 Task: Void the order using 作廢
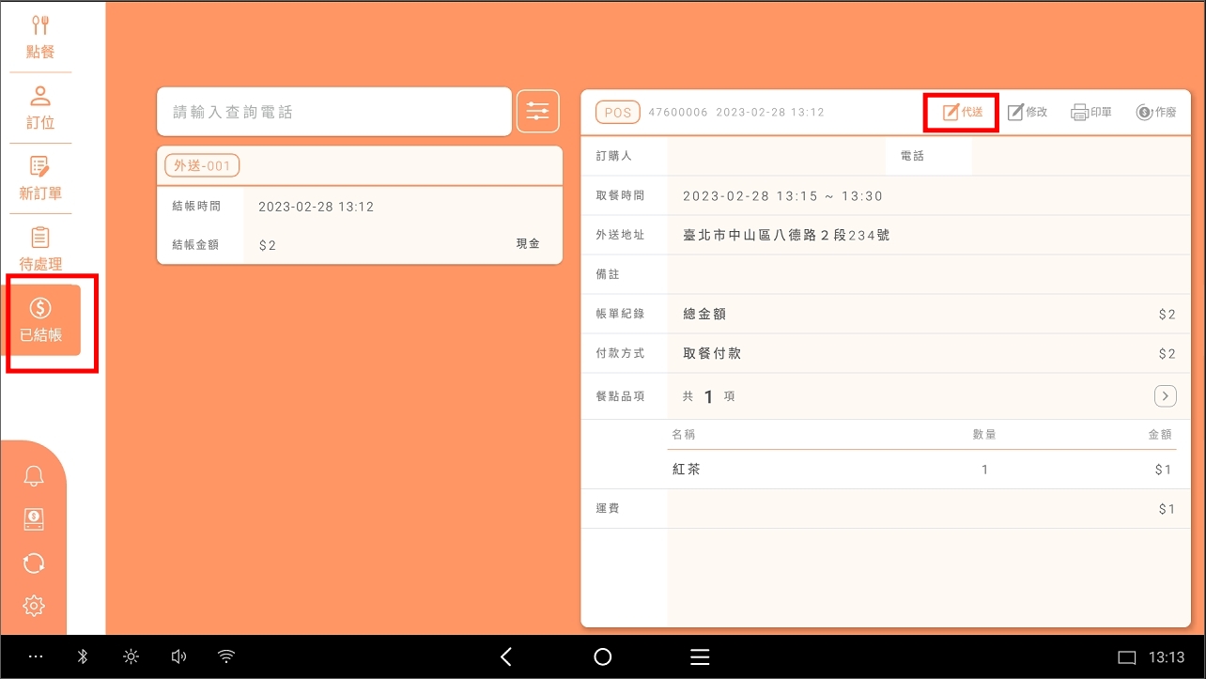(1155, 112)
